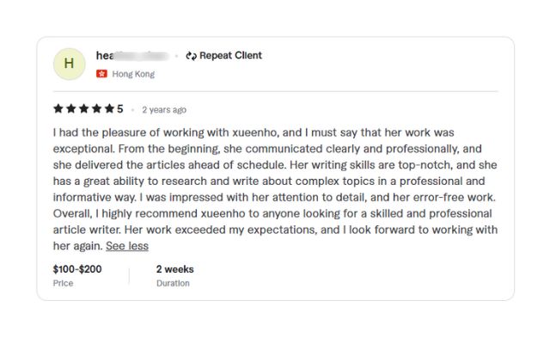Screen dimensions: 550x344
Task: Collapse the review with "See less"
Action: coord(127,246)
